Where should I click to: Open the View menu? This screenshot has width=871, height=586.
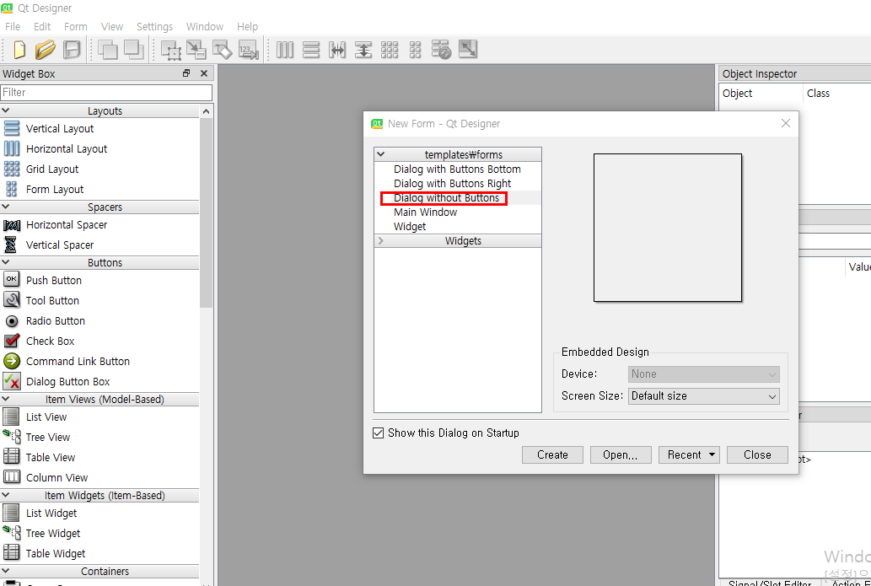pos(112,27)
